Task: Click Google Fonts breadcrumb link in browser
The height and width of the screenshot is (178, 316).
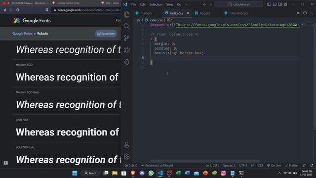Action: click(22, 34)
